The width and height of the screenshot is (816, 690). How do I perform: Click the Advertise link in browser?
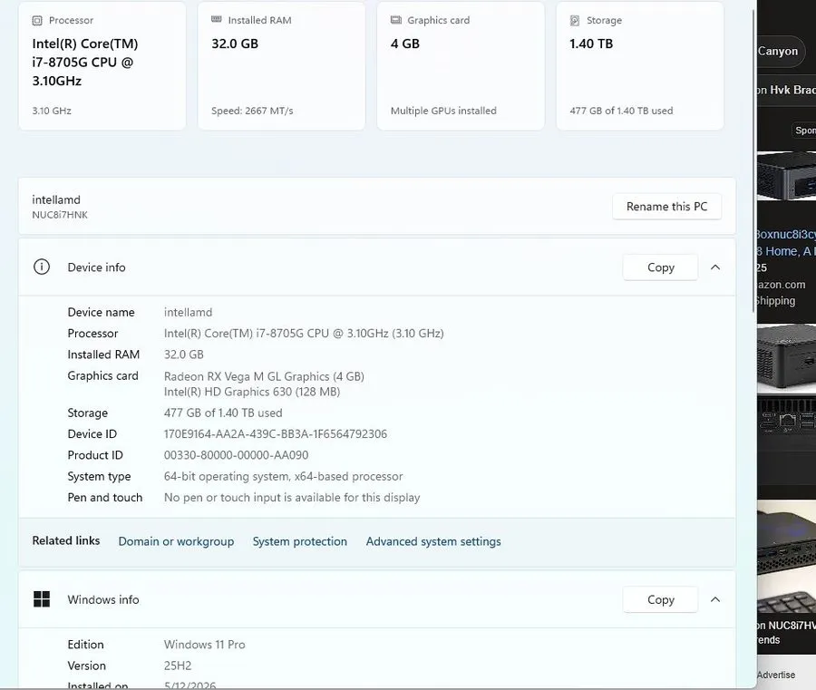click(776, 675)
